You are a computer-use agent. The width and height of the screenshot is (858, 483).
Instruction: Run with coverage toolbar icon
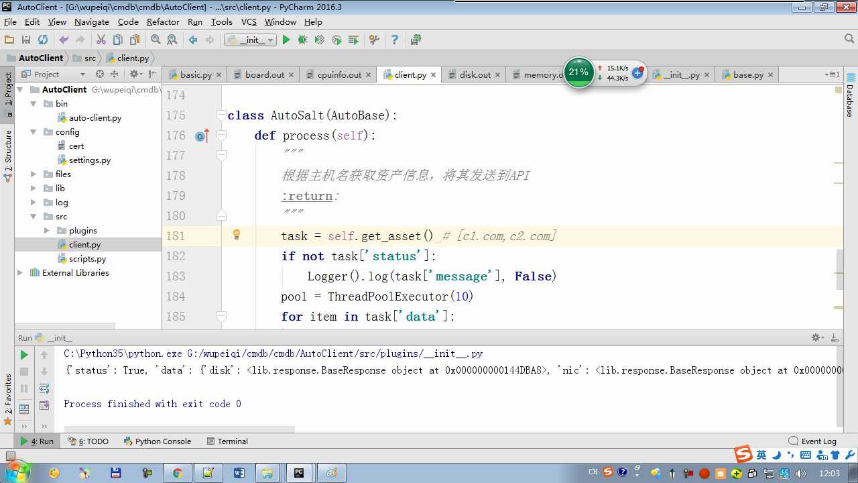pyautogui.click(x=320, y=40)
